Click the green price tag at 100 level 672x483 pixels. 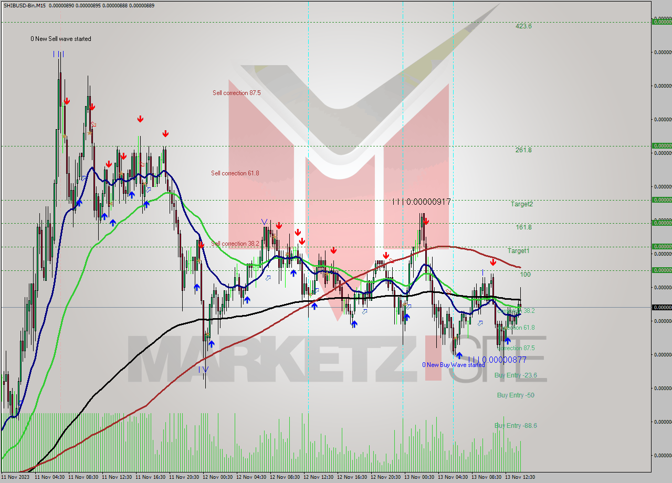tap(661, 270)
